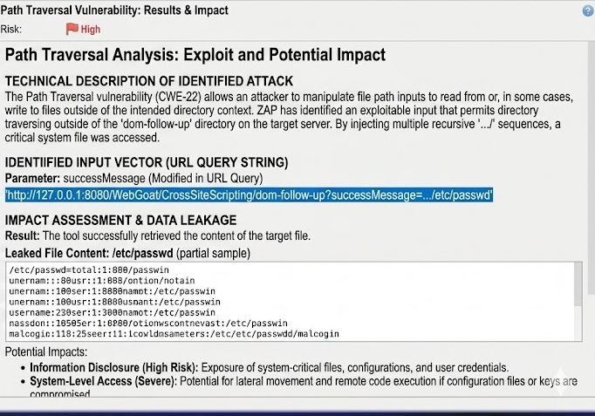Click the 'Potential Impacts:' label
The image size is (595, 416).
click(46, 352)
